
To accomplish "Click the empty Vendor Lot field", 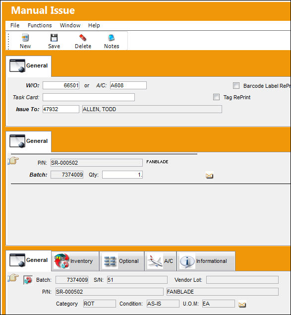I will (x=242, y=280).
